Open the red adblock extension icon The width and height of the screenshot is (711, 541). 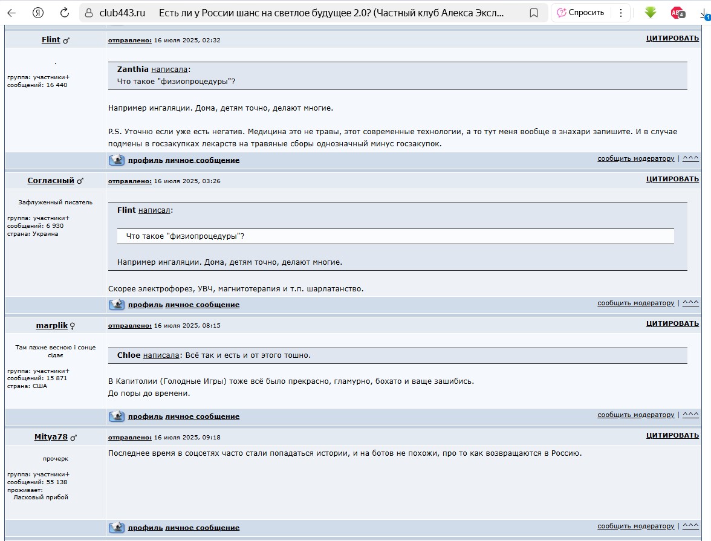pyautogui.click(x=677, y=13)
